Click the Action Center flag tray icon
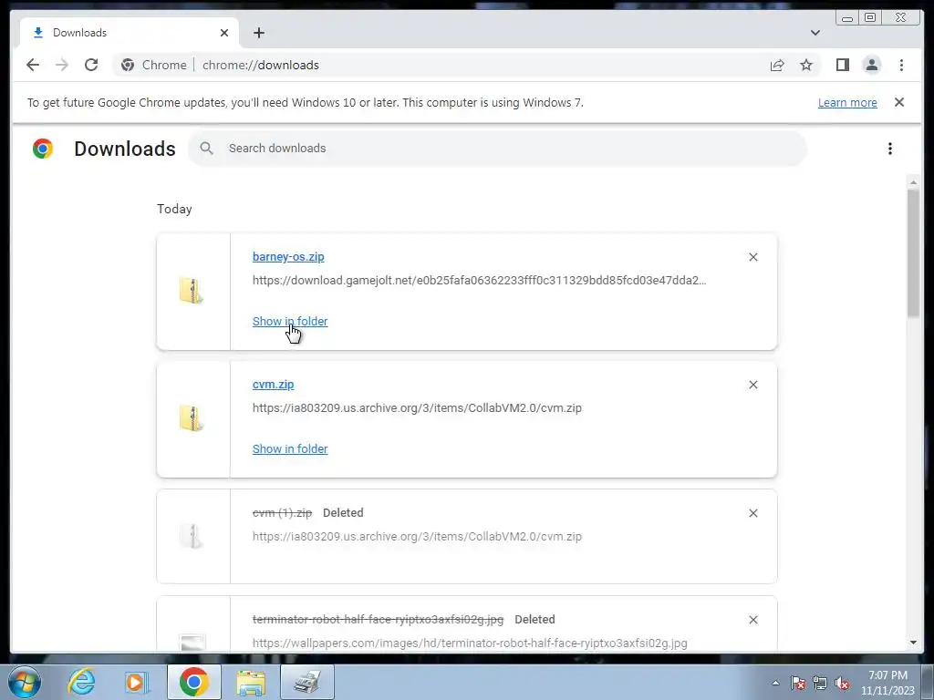 point(797,683)
